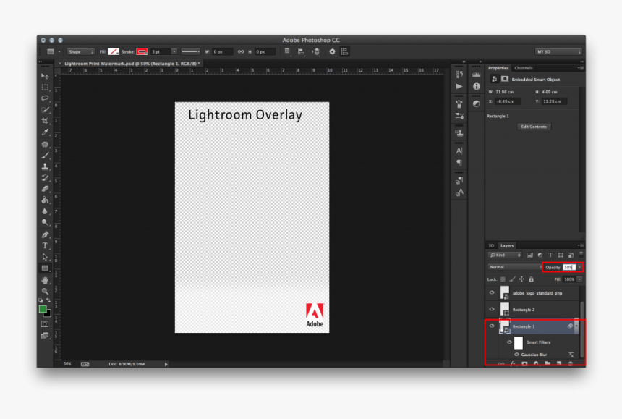Open the layer filter Kind dropdown

(505, 255)
